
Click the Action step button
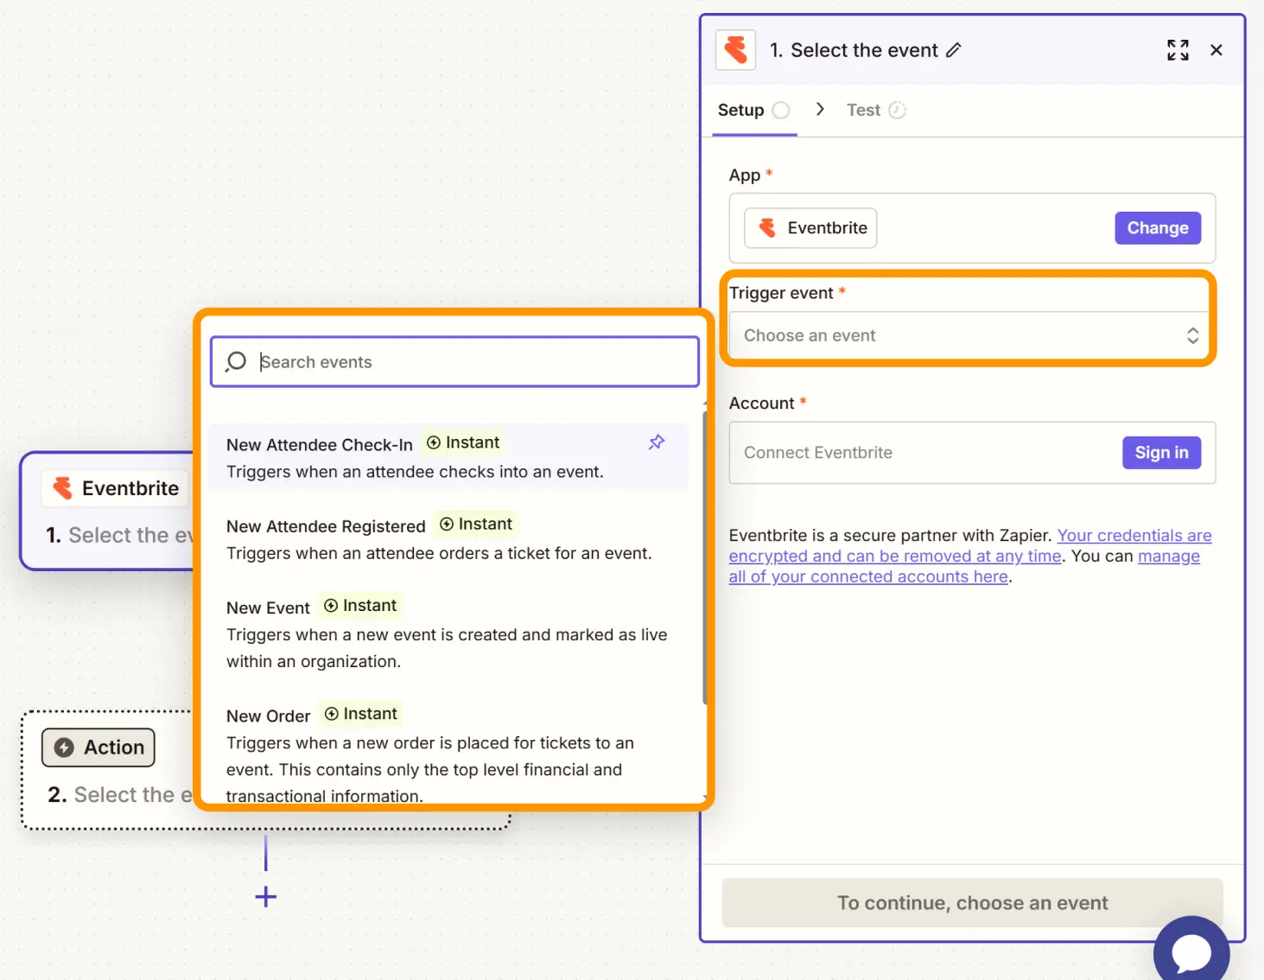tap(98, 748)
